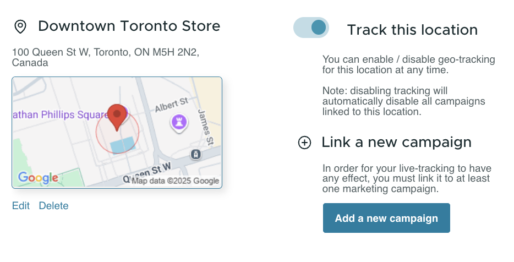Click the purple rook landmark marker
The width and height of the screenshot is (514, 262).
tap(179, 122)
